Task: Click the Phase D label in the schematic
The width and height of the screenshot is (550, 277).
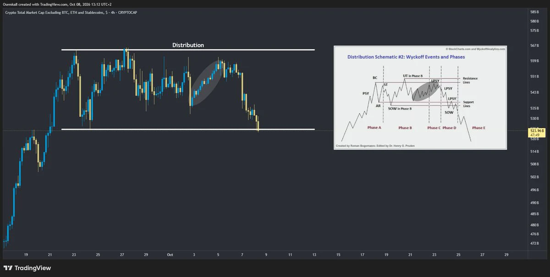Action: click(449, 128)
